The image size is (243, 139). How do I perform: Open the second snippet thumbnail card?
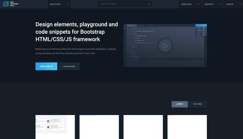tap(99, 127)
